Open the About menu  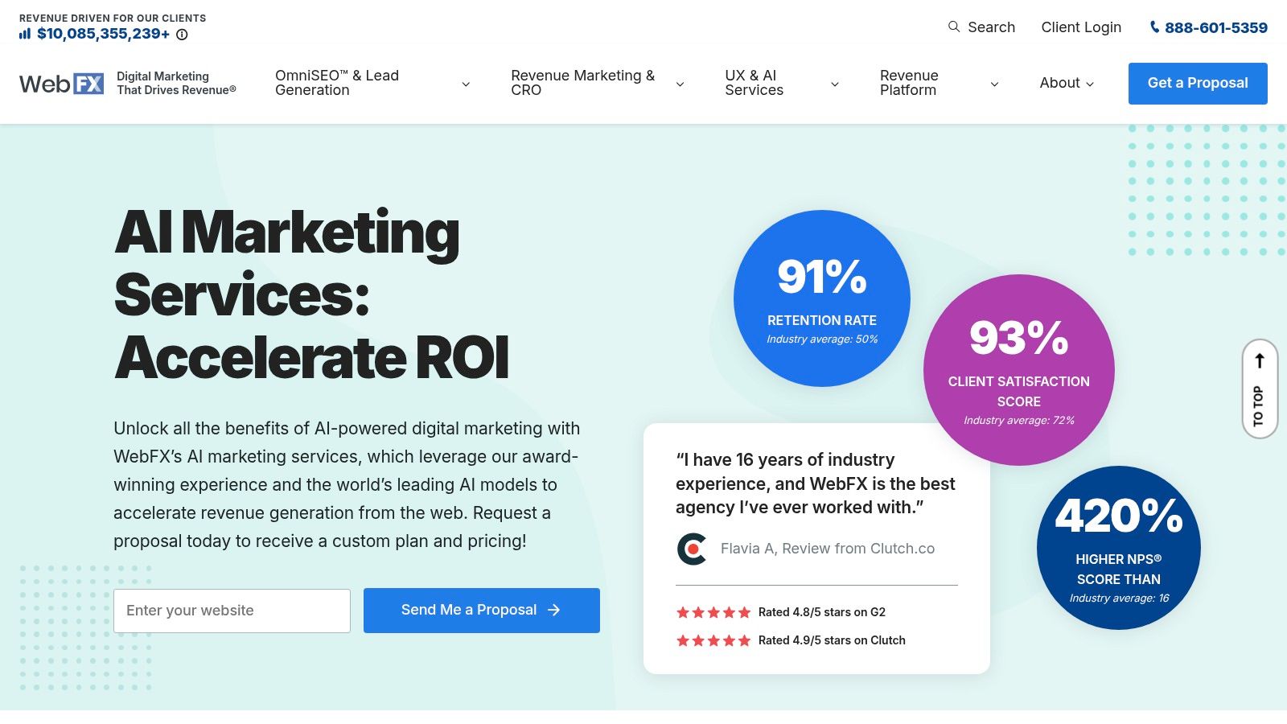(1067, 83)
